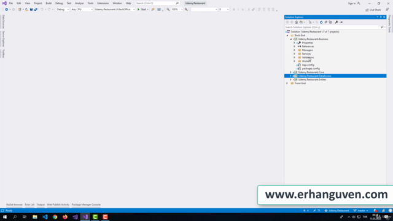Screen dimensions: 393x221
Task: Select the App.config file
Action: [x=308, y=65]
